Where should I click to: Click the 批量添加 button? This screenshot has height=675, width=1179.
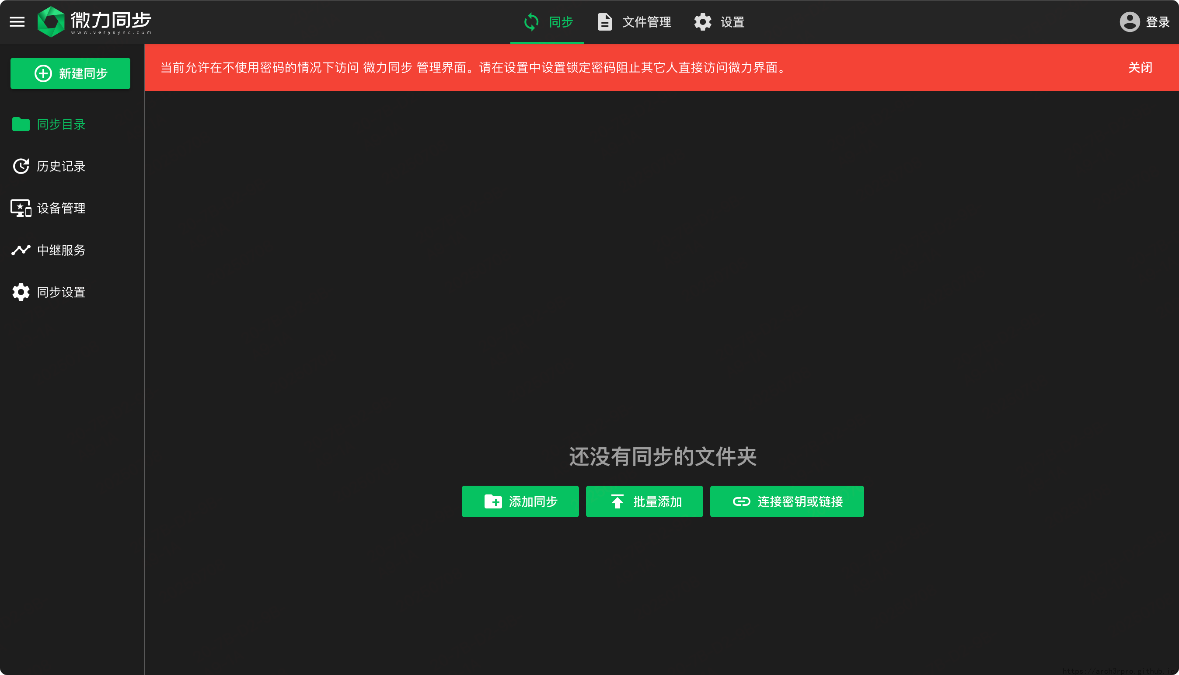(645, 501)
